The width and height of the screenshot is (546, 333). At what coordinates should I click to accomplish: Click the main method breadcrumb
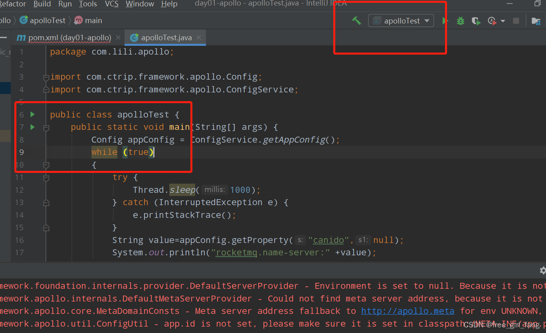[89, 20]
